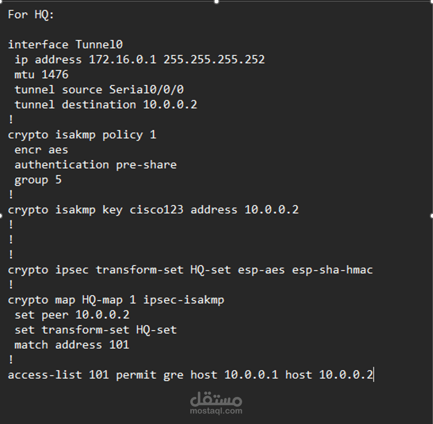Click the left middle selection handle
This screenshot has width=433, height=424.
pos(1,216)
